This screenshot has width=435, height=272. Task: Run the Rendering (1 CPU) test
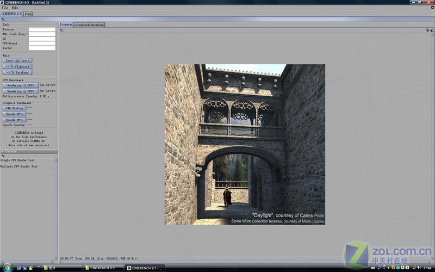pyautogui.click(x=21, y=85)
